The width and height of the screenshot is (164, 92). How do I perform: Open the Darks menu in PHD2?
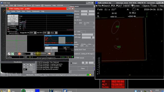[28, 11]
